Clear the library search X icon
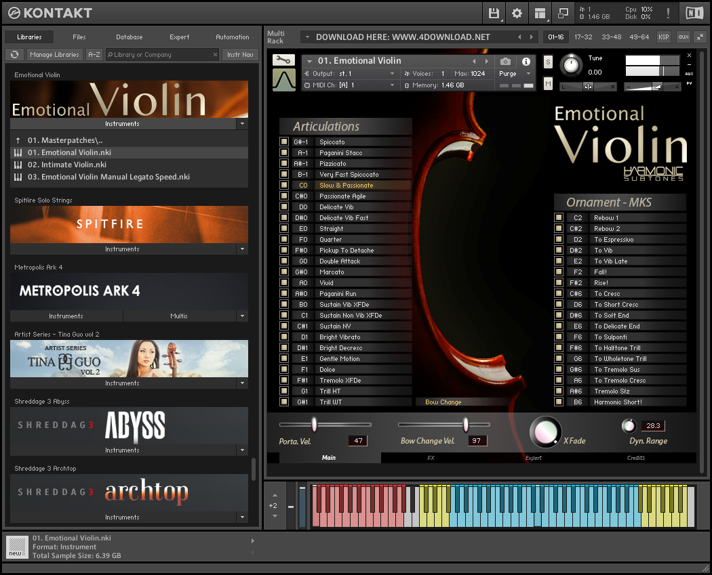Screen dimensions: 712x575 (215, 54)
